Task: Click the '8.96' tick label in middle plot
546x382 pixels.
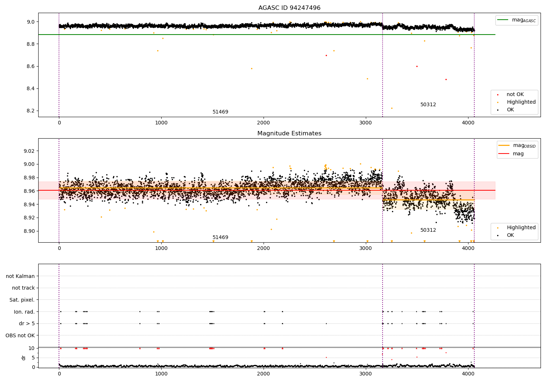Action: [29, 191]
